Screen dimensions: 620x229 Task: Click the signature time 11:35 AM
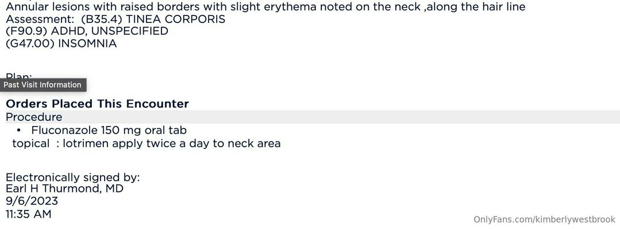(29, 214)
